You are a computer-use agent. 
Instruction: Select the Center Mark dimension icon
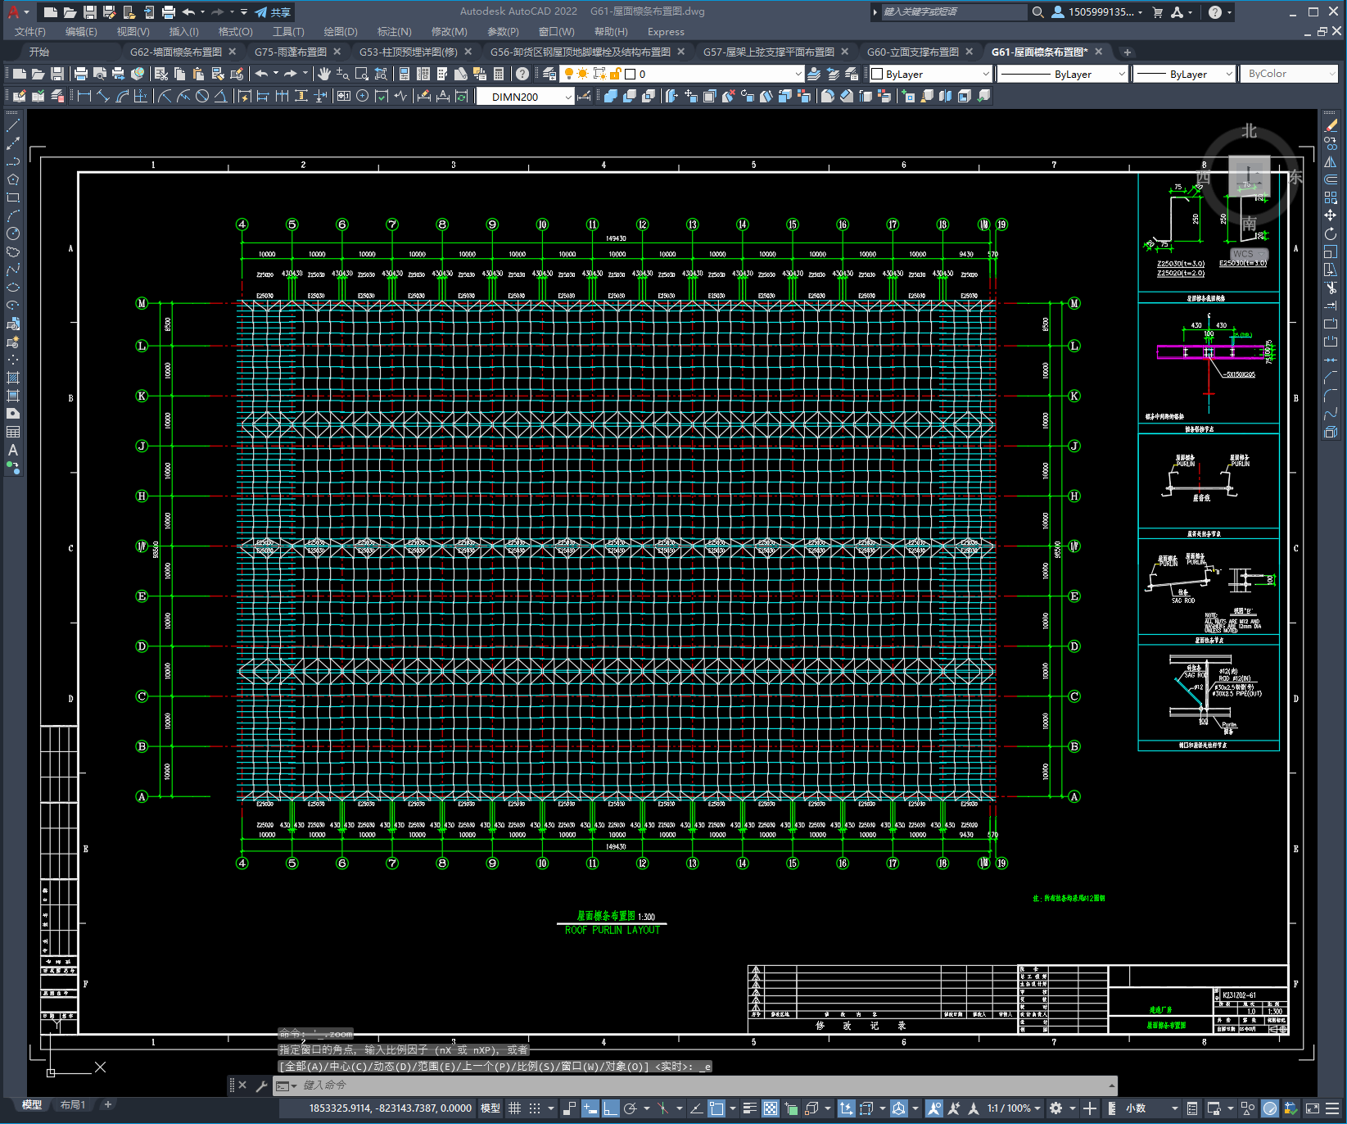[362, 96]
